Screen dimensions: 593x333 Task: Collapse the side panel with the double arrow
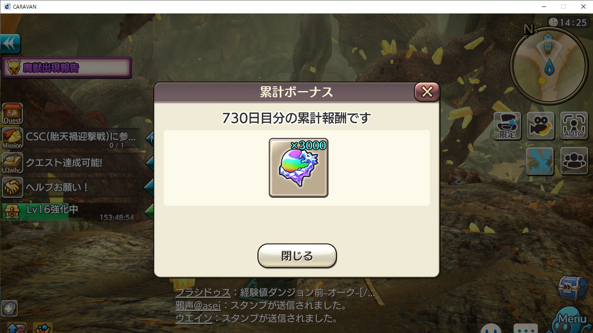[10, 44]
